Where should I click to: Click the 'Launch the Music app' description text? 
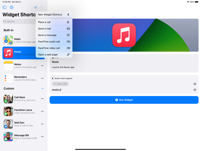[63, 67]
